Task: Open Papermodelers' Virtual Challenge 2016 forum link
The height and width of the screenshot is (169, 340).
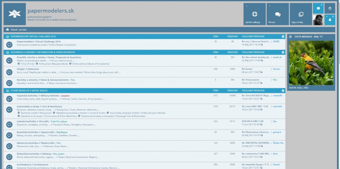Action: [x=39, y=42]
